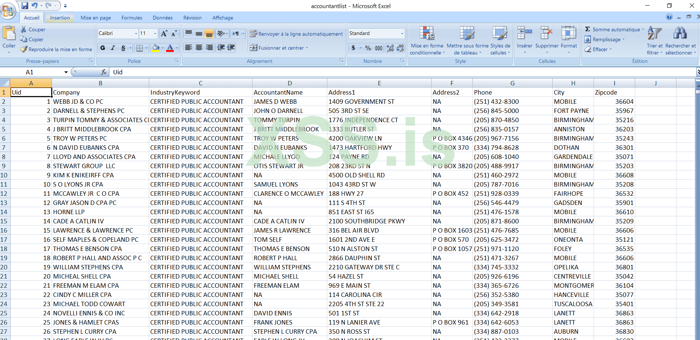The width and height of the screenshot is (700, 340).
Task: Toggle top vertical alignment
Action: click(189, 33)
